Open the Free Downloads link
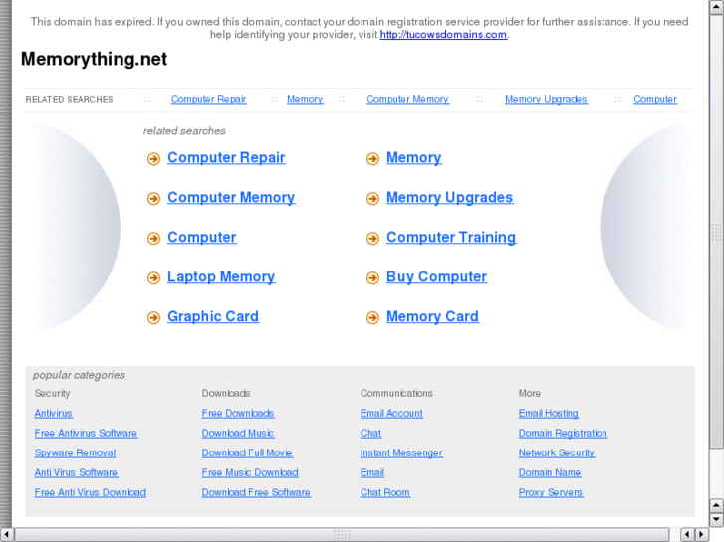This screenshot has width=724, height=542. 238,414
